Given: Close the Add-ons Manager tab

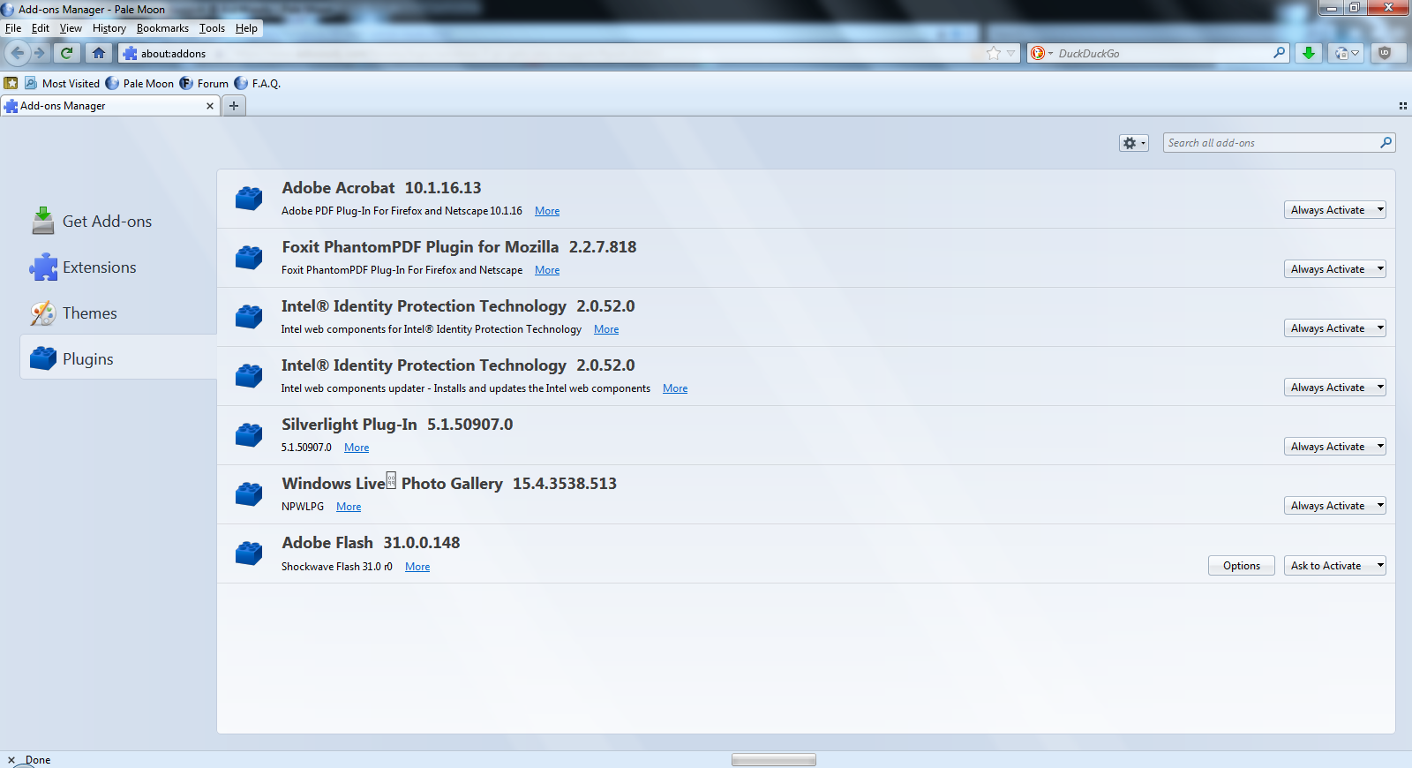Looking at the screenshot, I should pos(210,106).
